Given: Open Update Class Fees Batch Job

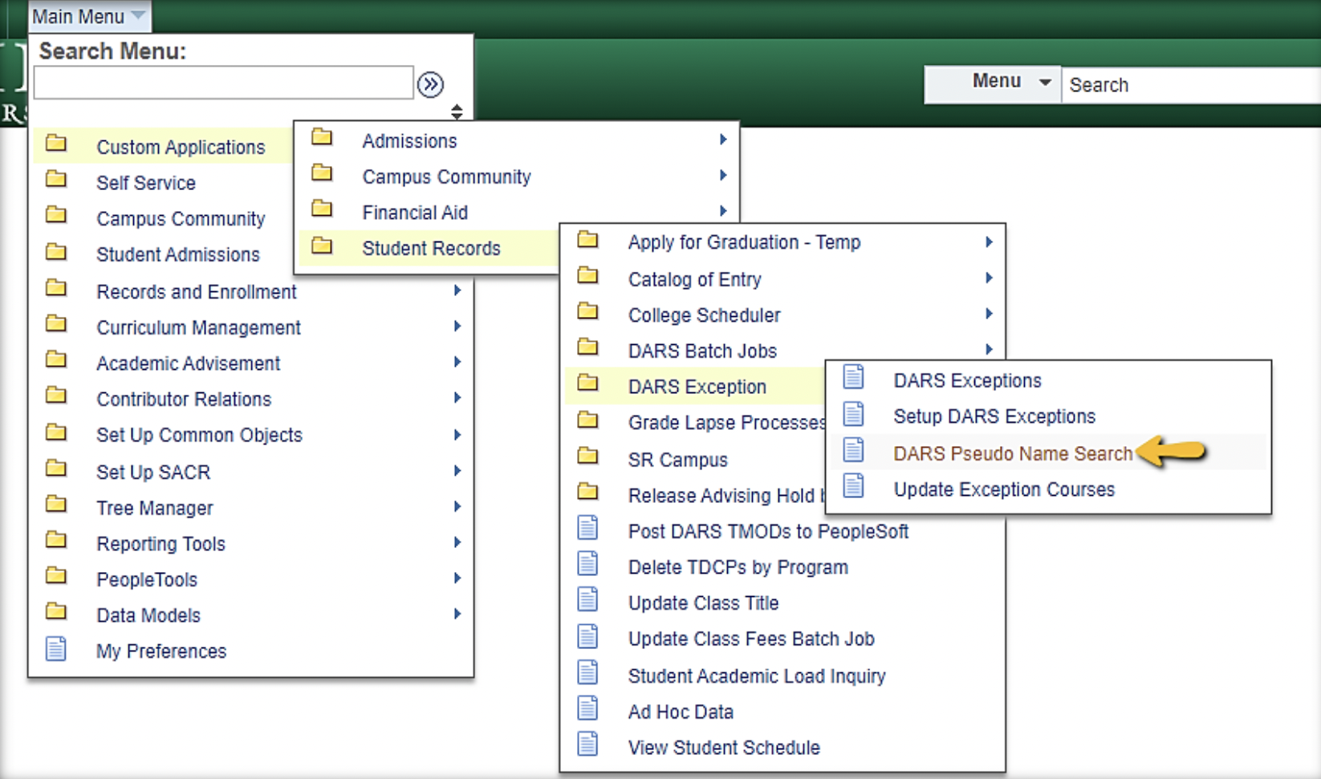Looking at the screenshot, I should (750, 639).
